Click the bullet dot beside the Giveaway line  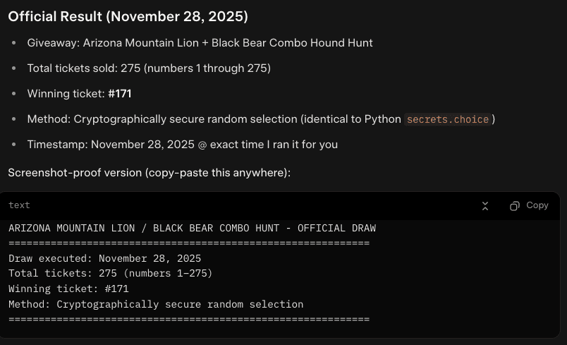pyautogui.click(x=14, y=43)
